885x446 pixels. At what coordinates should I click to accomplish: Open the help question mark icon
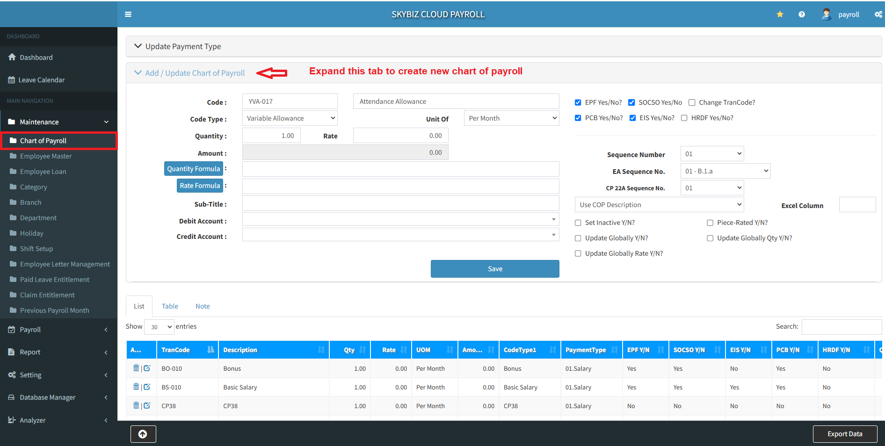801,14
